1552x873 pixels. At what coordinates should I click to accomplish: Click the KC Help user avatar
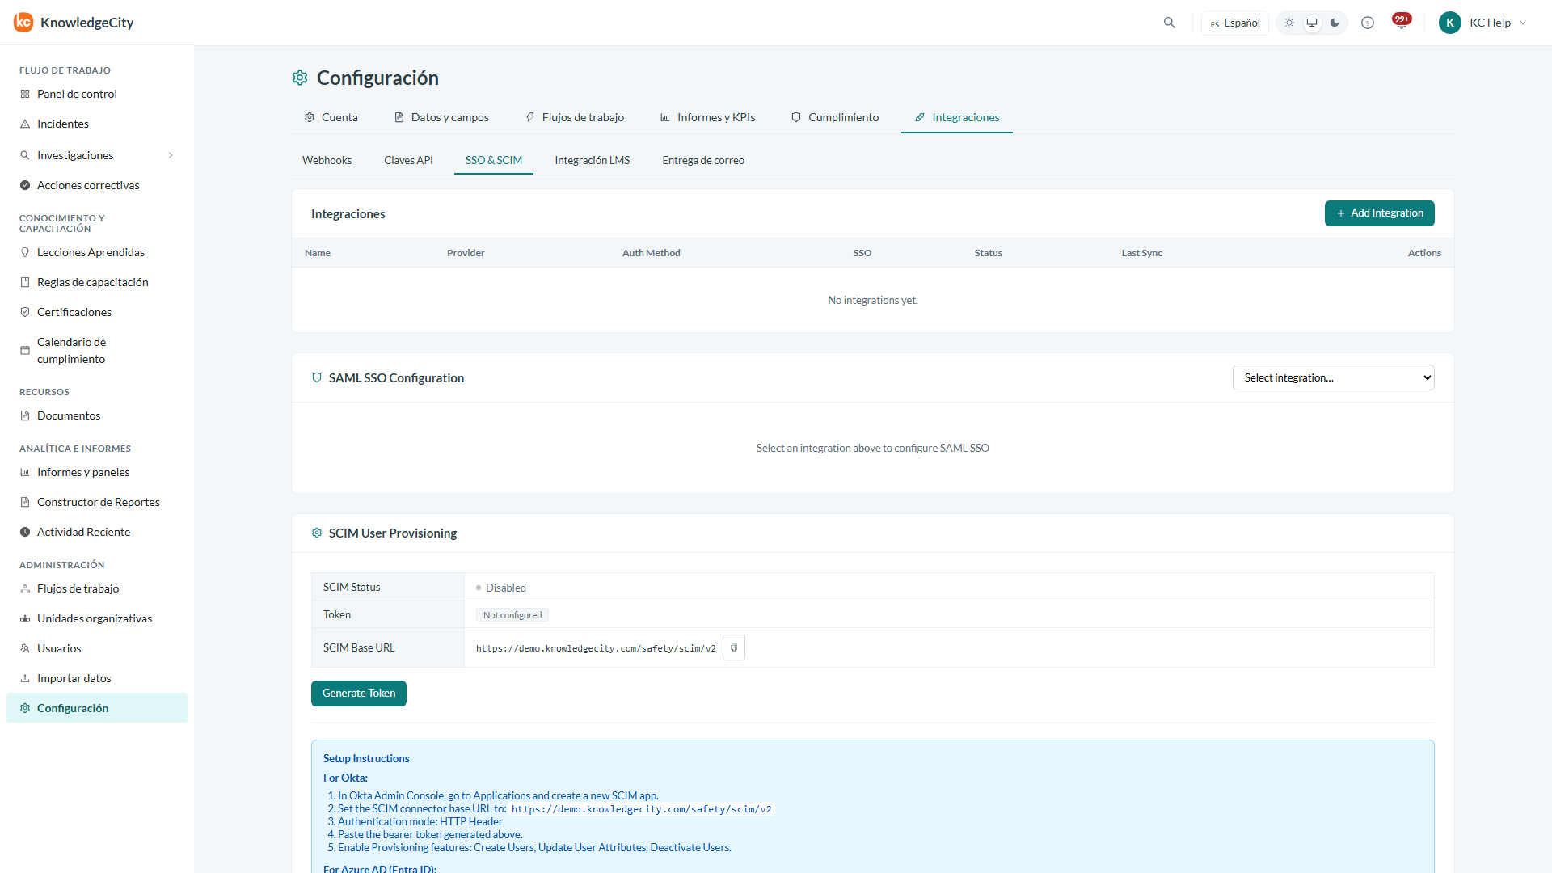[x=1450, y=23]
